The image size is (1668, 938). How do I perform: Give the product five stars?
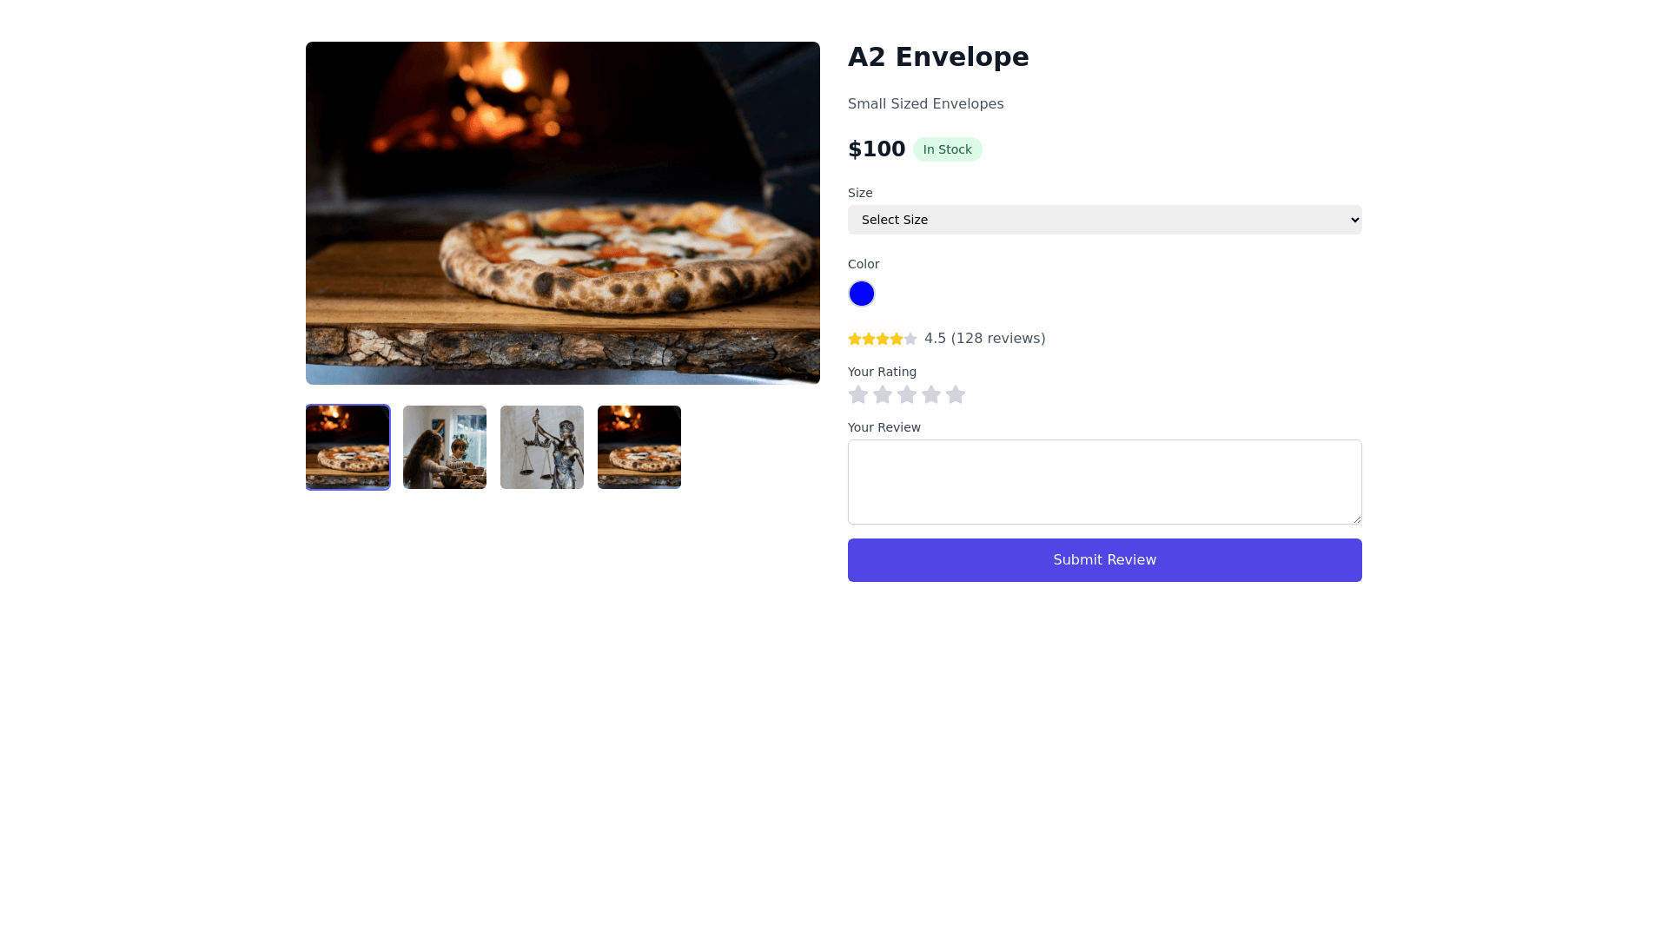[956, 395]
